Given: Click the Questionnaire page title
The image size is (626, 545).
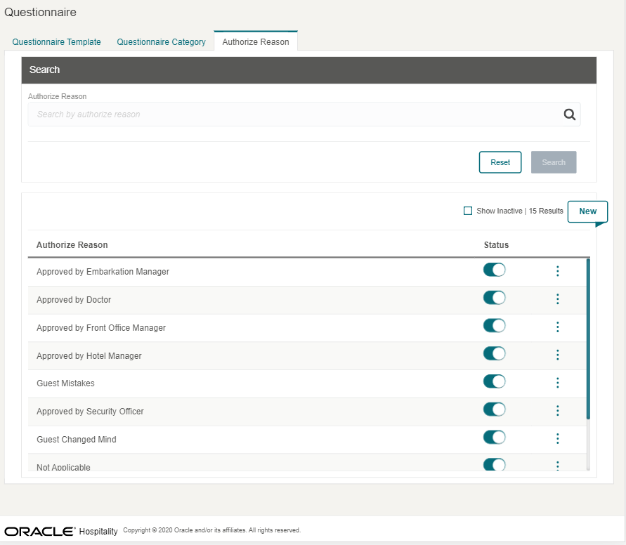Looking at the screenshot, I should point(40,13).
